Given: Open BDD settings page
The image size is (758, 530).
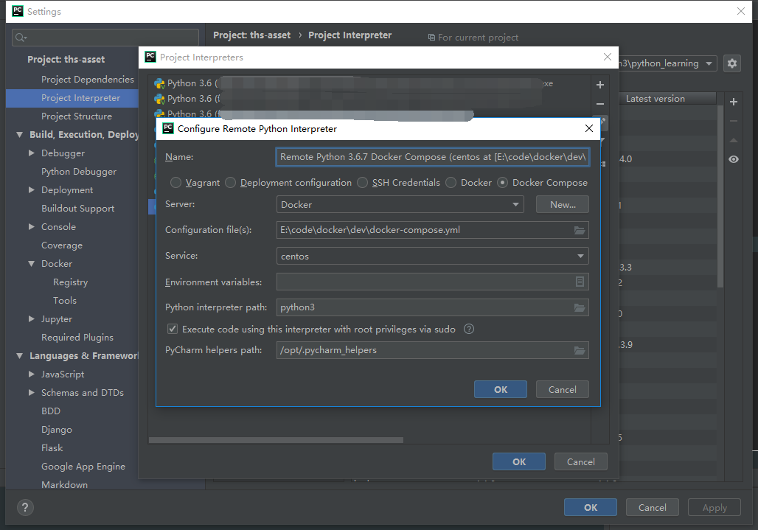Looking at the screenshot, I should coord(51,411).
